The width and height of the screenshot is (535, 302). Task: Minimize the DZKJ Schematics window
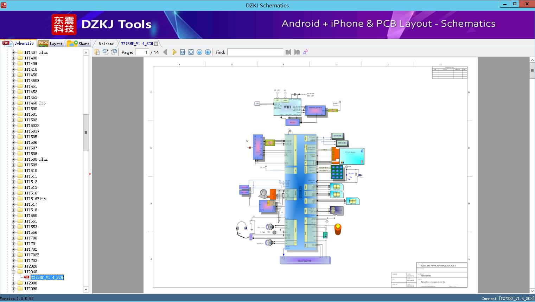click(x=505, y=4)
